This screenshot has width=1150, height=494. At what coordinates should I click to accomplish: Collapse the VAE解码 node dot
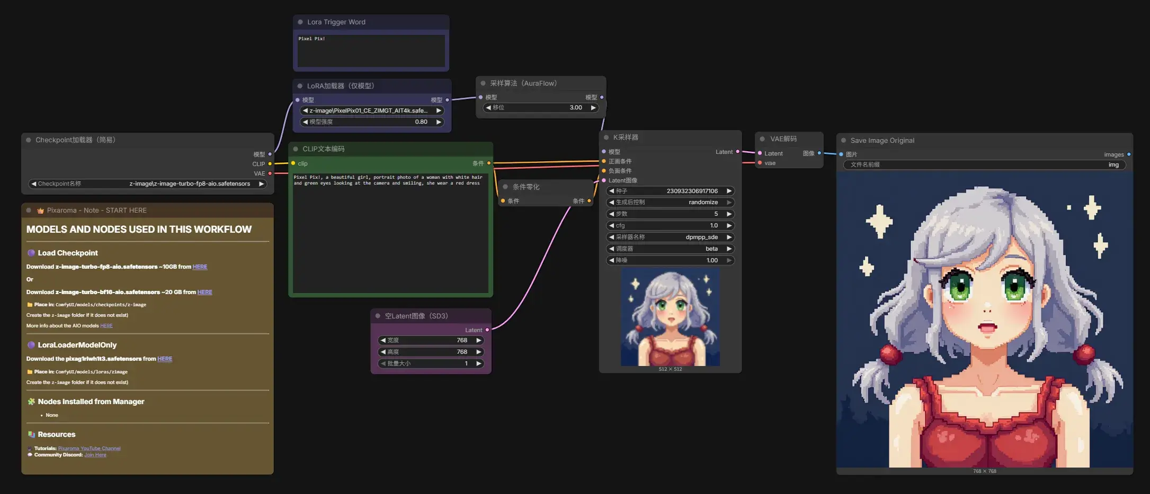763,139
